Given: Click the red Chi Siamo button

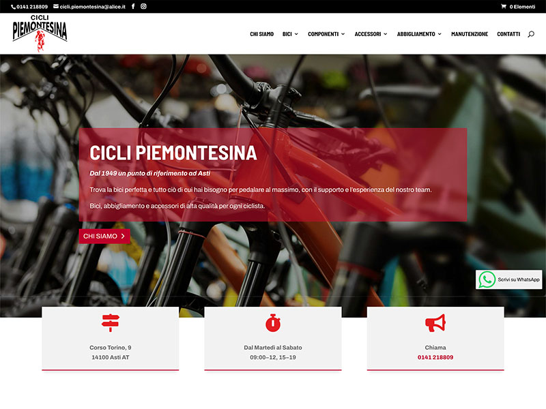Looking at the screenshot, I should [x=104, y=236].
